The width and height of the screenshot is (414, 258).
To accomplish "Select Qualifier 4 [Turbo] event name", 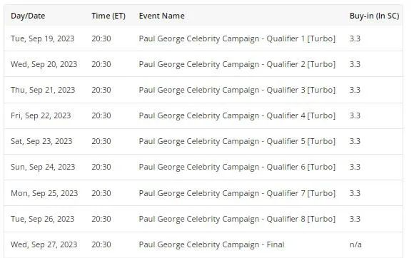I will (237, 115).
